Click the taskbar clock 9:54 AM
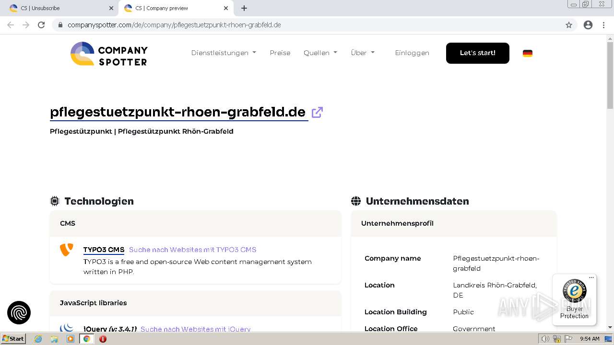This screenshot has height=345, width=614. pos(590,339)
